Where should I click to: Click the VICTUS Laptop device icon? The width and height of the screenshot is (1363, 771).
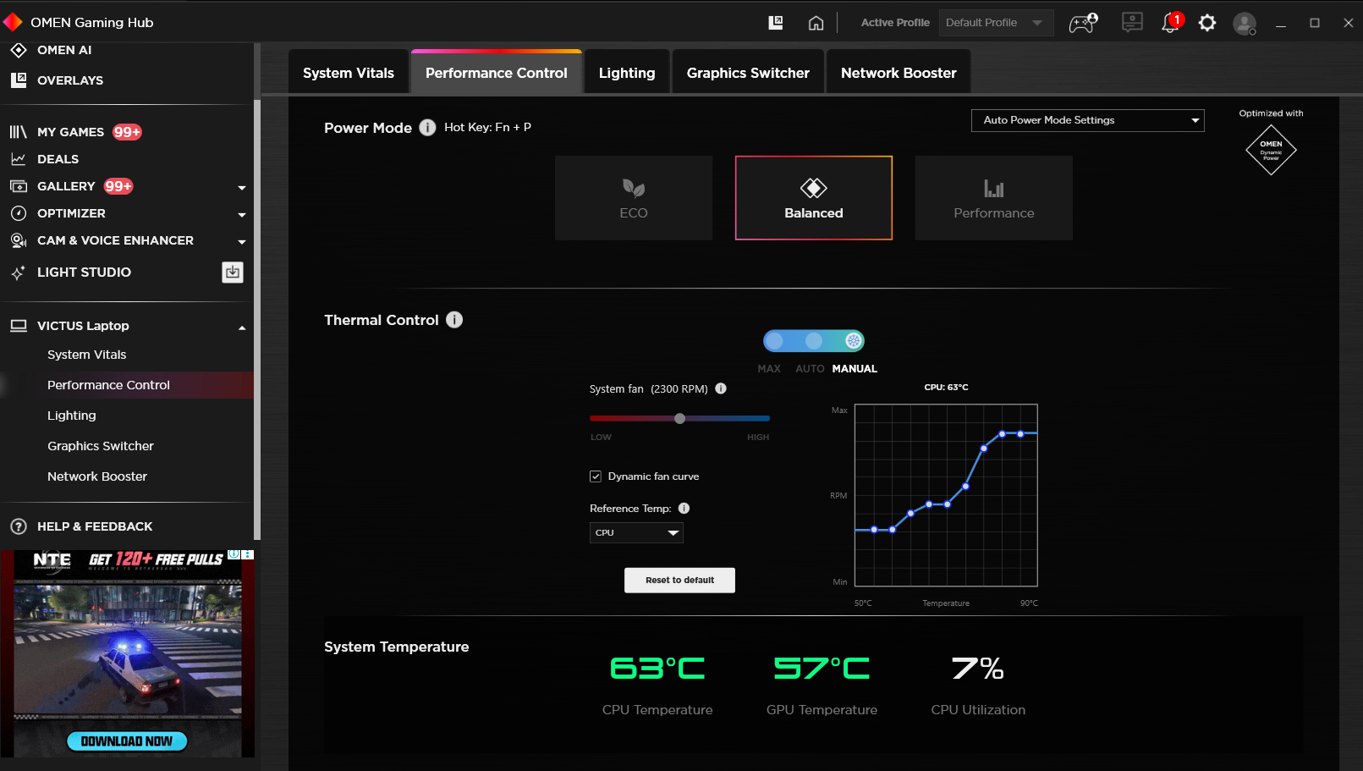click(18, 326)
